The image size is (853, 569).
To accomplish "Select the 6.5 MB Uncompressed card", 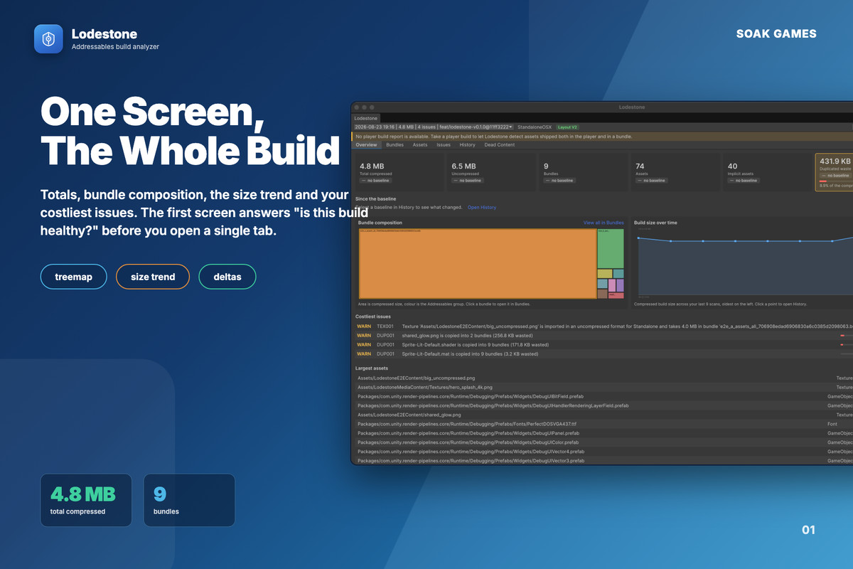I will click(x=491, y=172).
